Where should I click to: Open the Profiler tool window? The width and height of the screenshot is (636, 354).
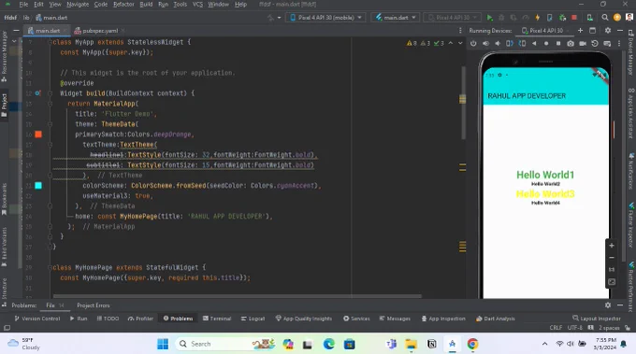click(x=140, y=319)
